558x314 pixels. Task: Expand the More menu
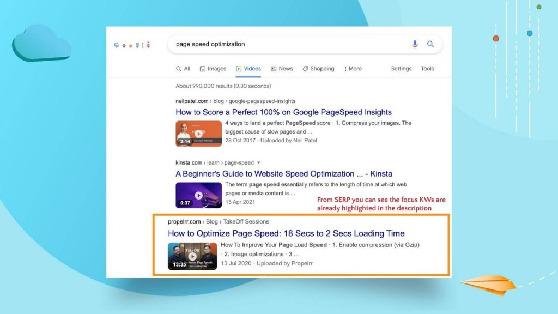(x=353, y=69)
